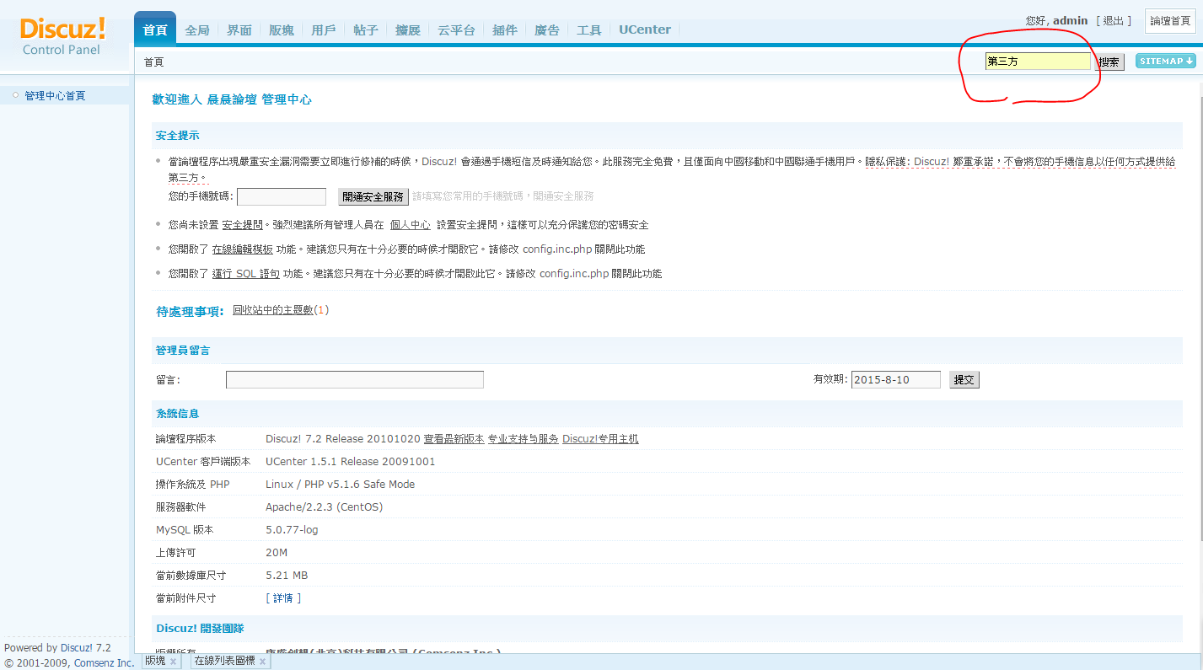The height and width of the screenshot is (670, 1203).
Task: Click the Linux / PHP v5.1.6 Safe Mode value
Action: (x=340, y=485)
